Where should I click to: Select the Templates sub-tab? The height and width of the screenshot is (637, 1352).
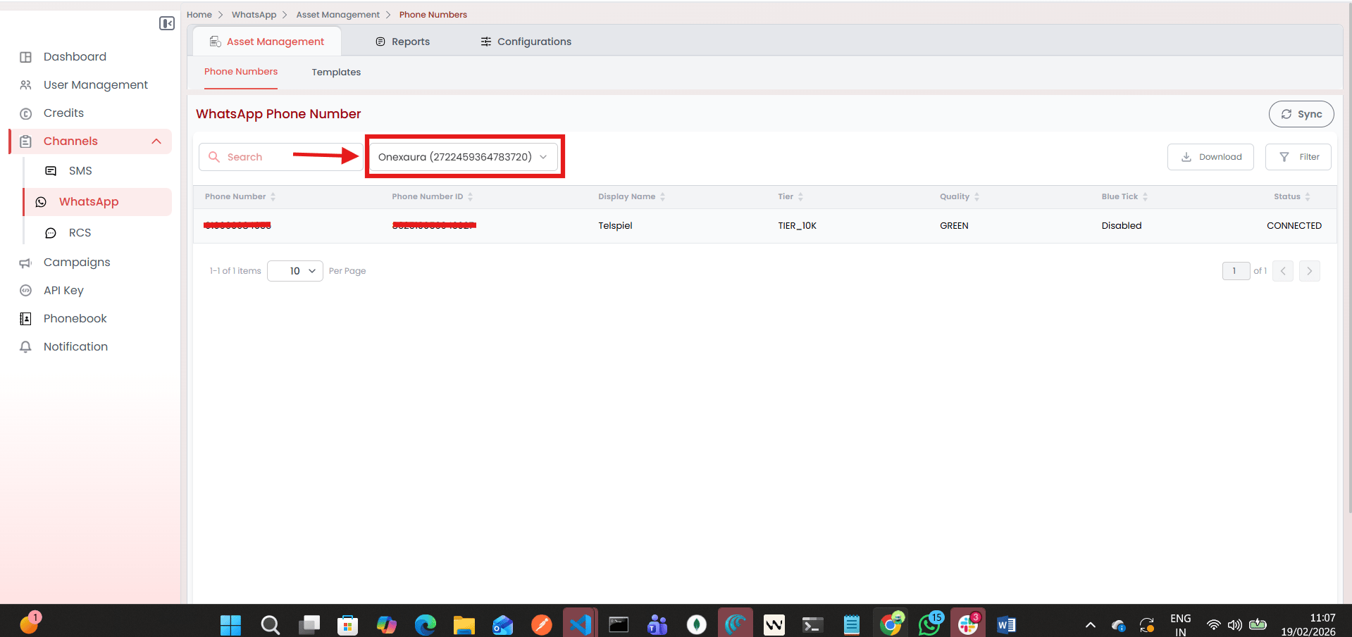[336, 72]
